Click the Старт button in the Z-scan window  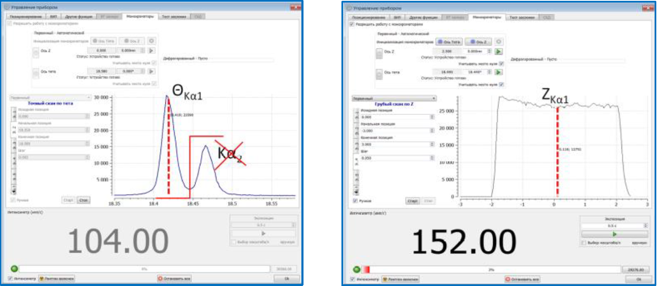(x=413, y=201)
